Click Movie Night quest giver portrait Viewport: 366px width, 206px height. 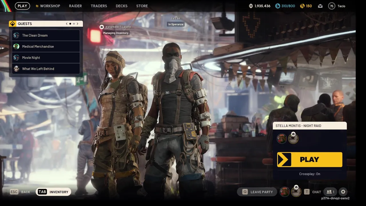click(x=17, y=58)
